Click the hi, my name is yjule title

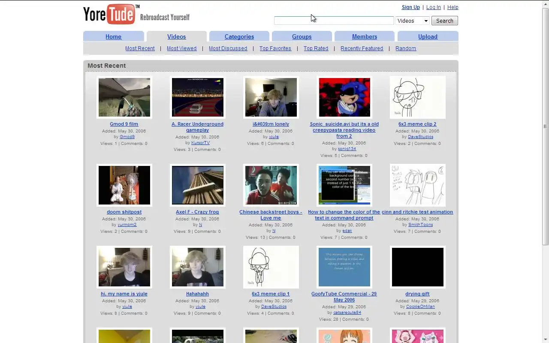click(x=124, y=294)
